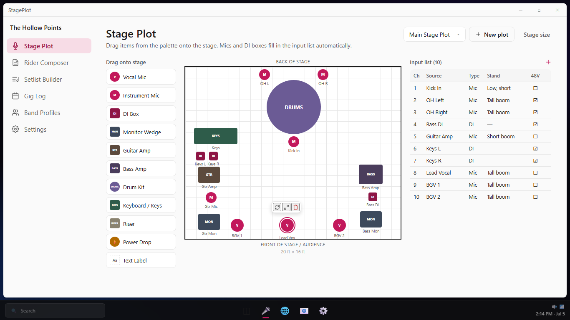
Task: Select the Gtr Mic on stage
Action: point(211,197)
